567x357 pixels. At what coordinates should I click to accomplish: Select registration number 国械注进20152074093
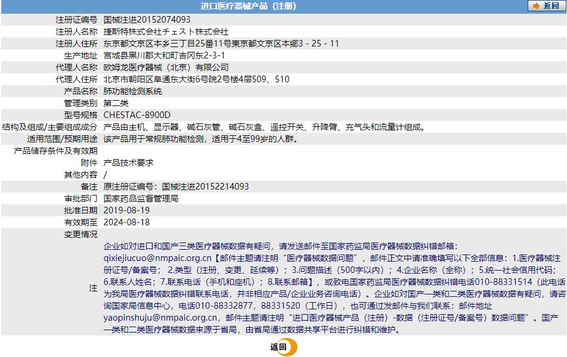(147, 20)
